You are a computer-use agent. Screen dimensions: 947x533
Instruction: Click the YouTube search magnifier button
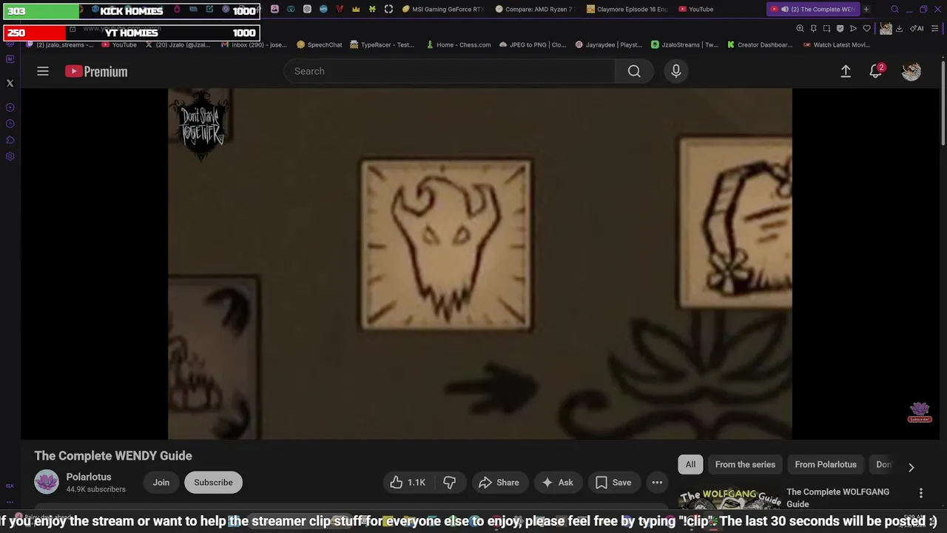tap(634, 71)
